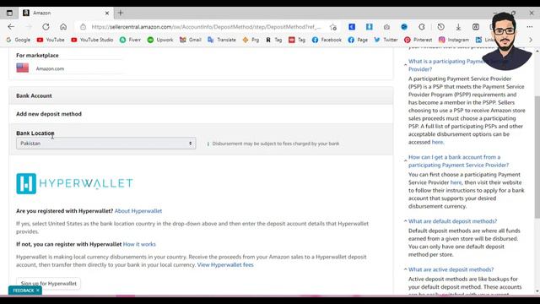Collapse 'What is a participating Payment Service Provider?'
The height and width of the screenshot is (304, 540).
click(x=405, y=65)
